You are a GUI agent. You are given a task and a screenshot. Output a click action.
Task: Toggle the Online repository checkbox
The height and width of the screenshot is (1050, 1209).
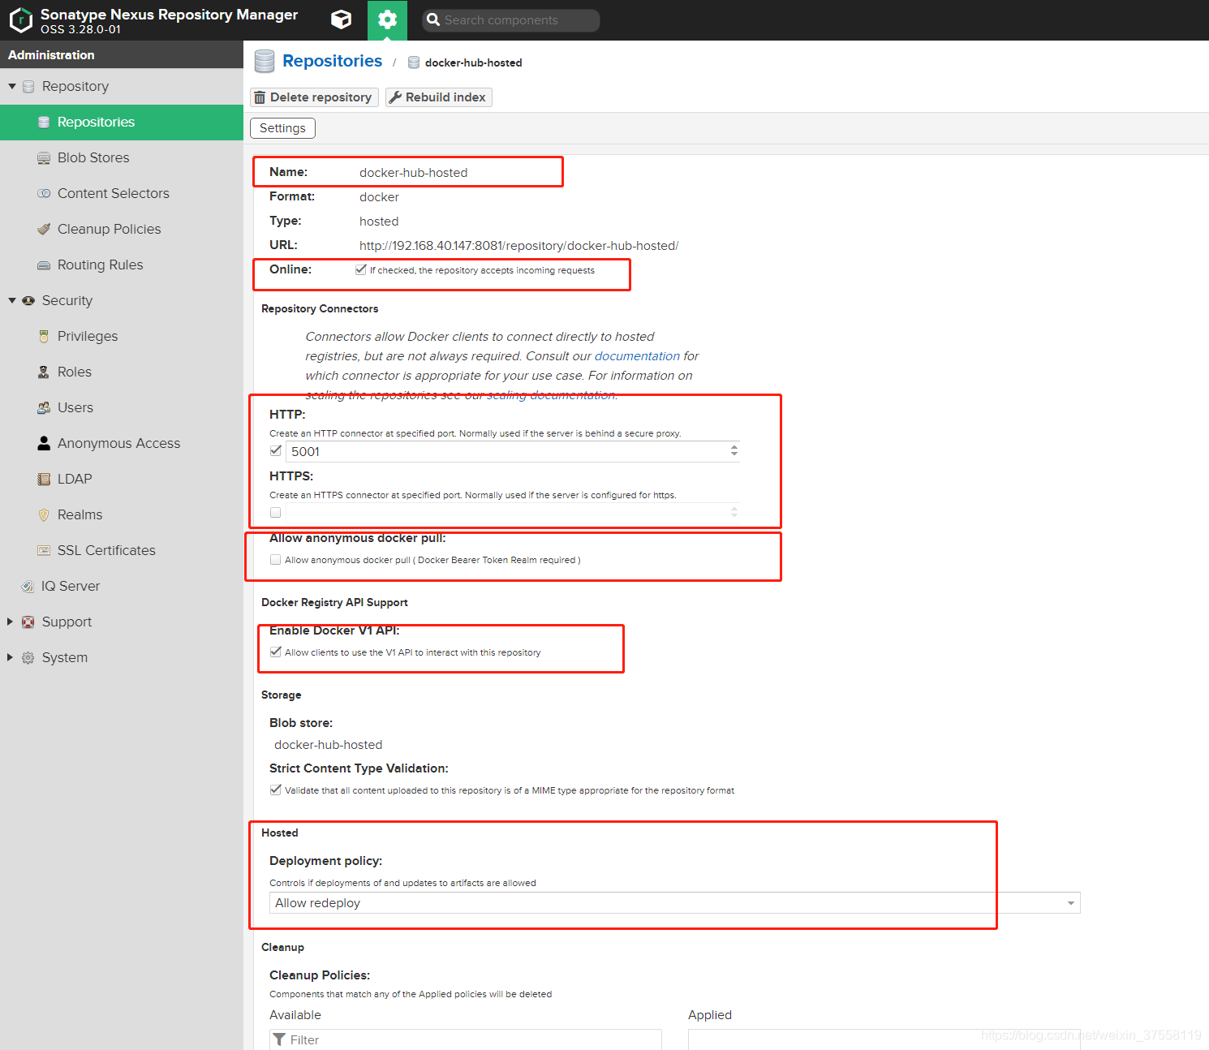tap(360, 269)
